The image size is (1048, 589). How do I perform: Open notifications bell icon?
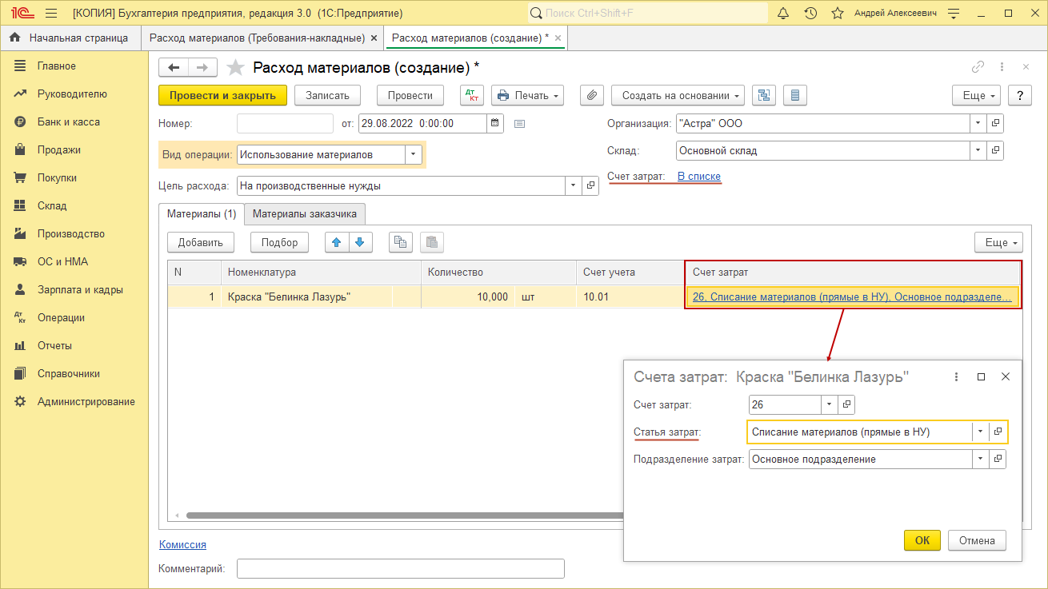[x=783, y=14]
